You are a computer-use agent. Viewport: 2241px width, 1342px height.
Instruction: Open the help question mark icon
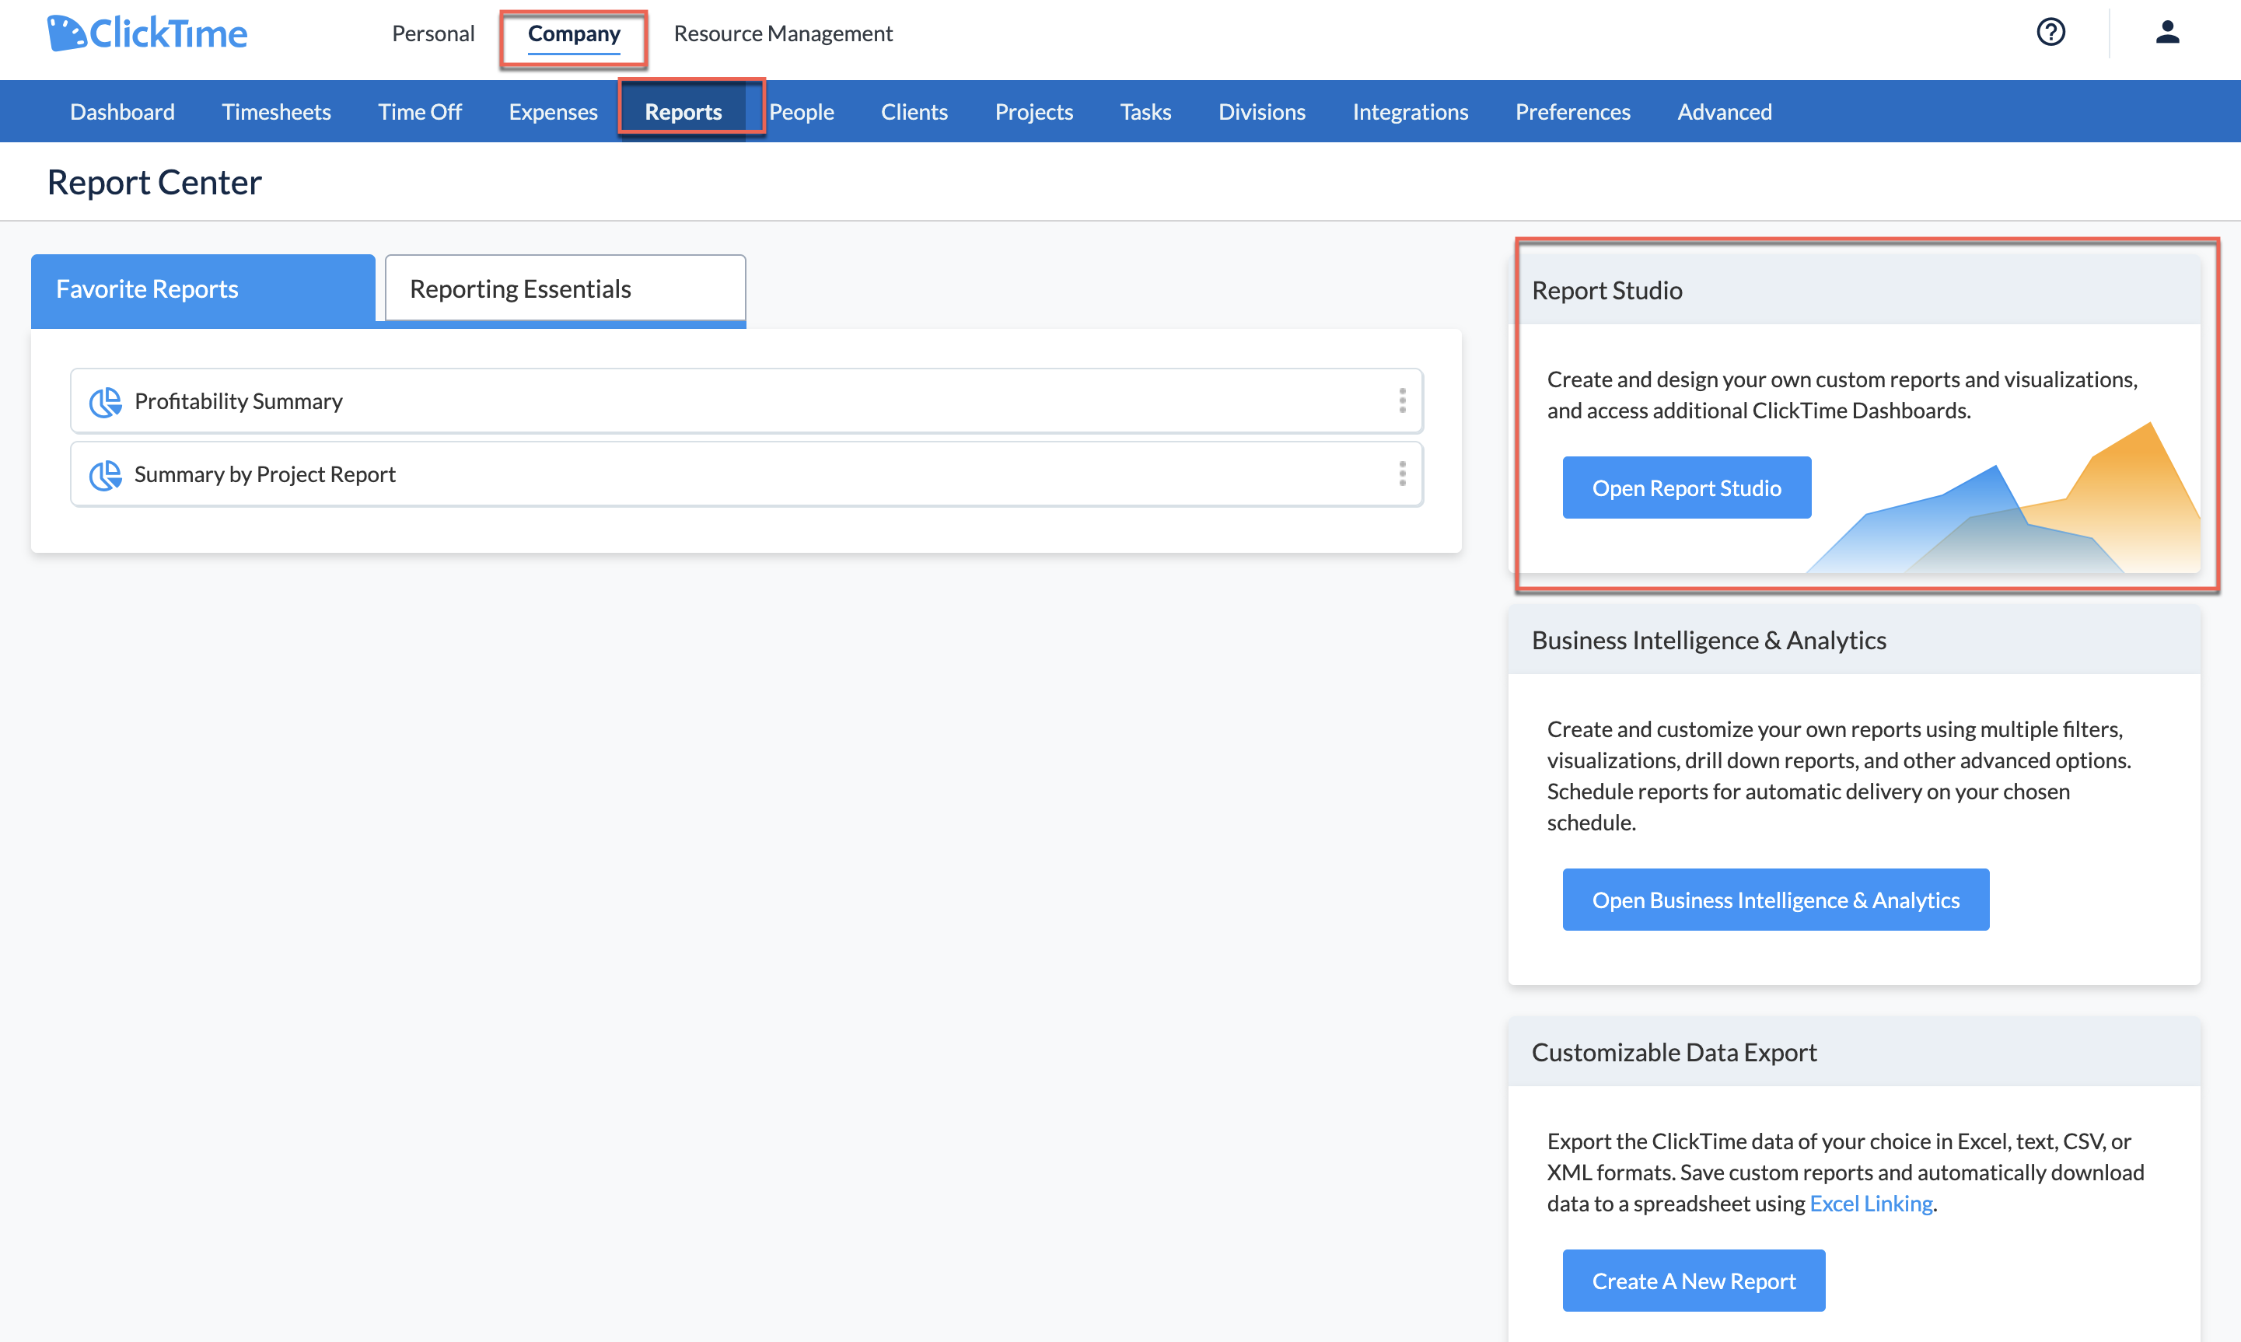tap(2050, 33)
